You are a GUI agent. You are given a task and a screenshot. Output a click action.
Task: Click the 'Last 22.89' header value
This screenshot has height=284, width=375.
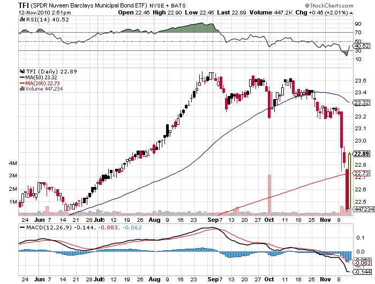point(231,13)
